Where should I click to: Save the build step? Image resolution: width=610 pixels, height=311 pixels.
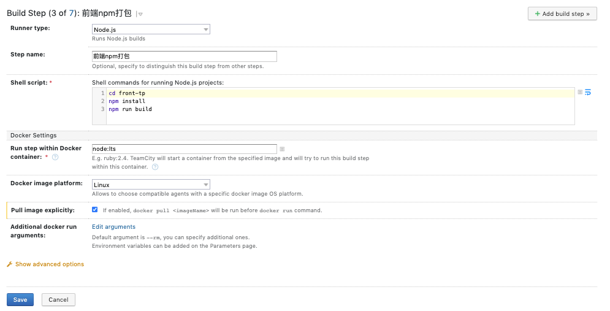[20, 299]
